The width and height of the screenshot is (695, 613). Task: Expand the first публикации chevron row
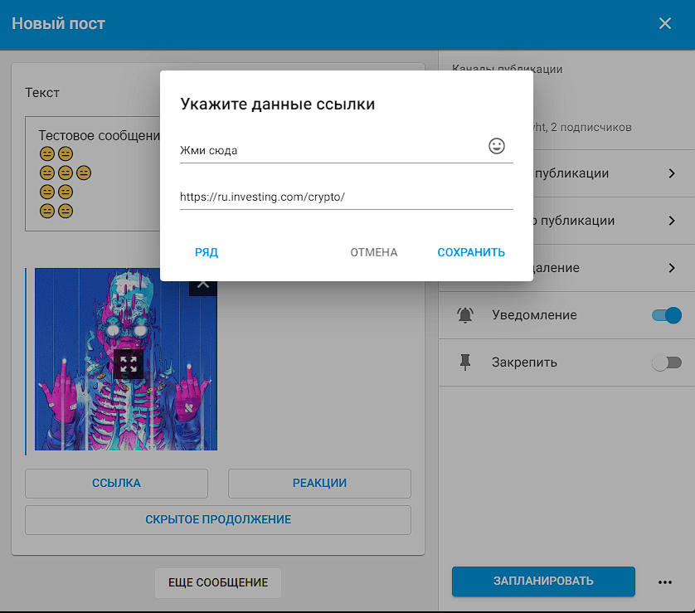coord(672,173)
